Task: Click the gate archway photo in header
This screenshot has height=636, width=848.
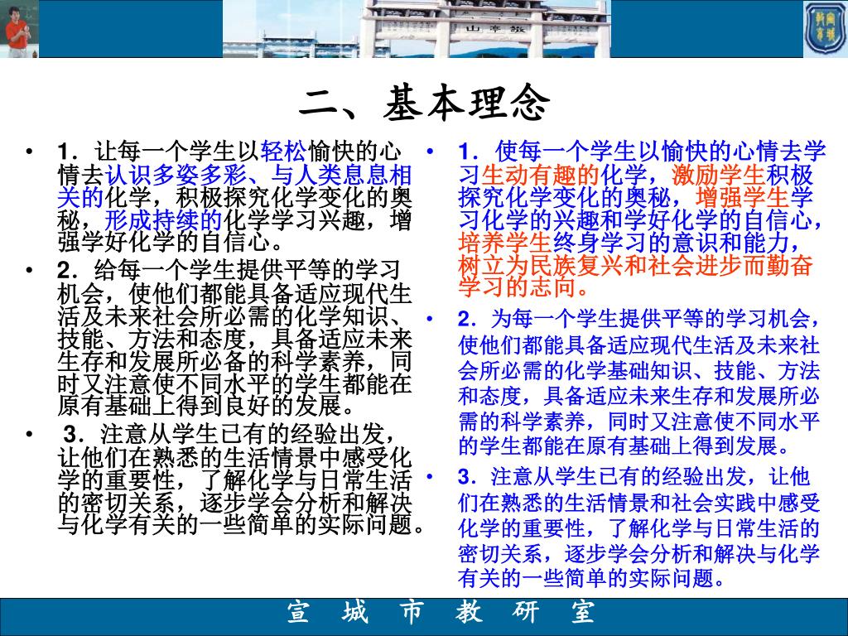Action: click(417, 28)
